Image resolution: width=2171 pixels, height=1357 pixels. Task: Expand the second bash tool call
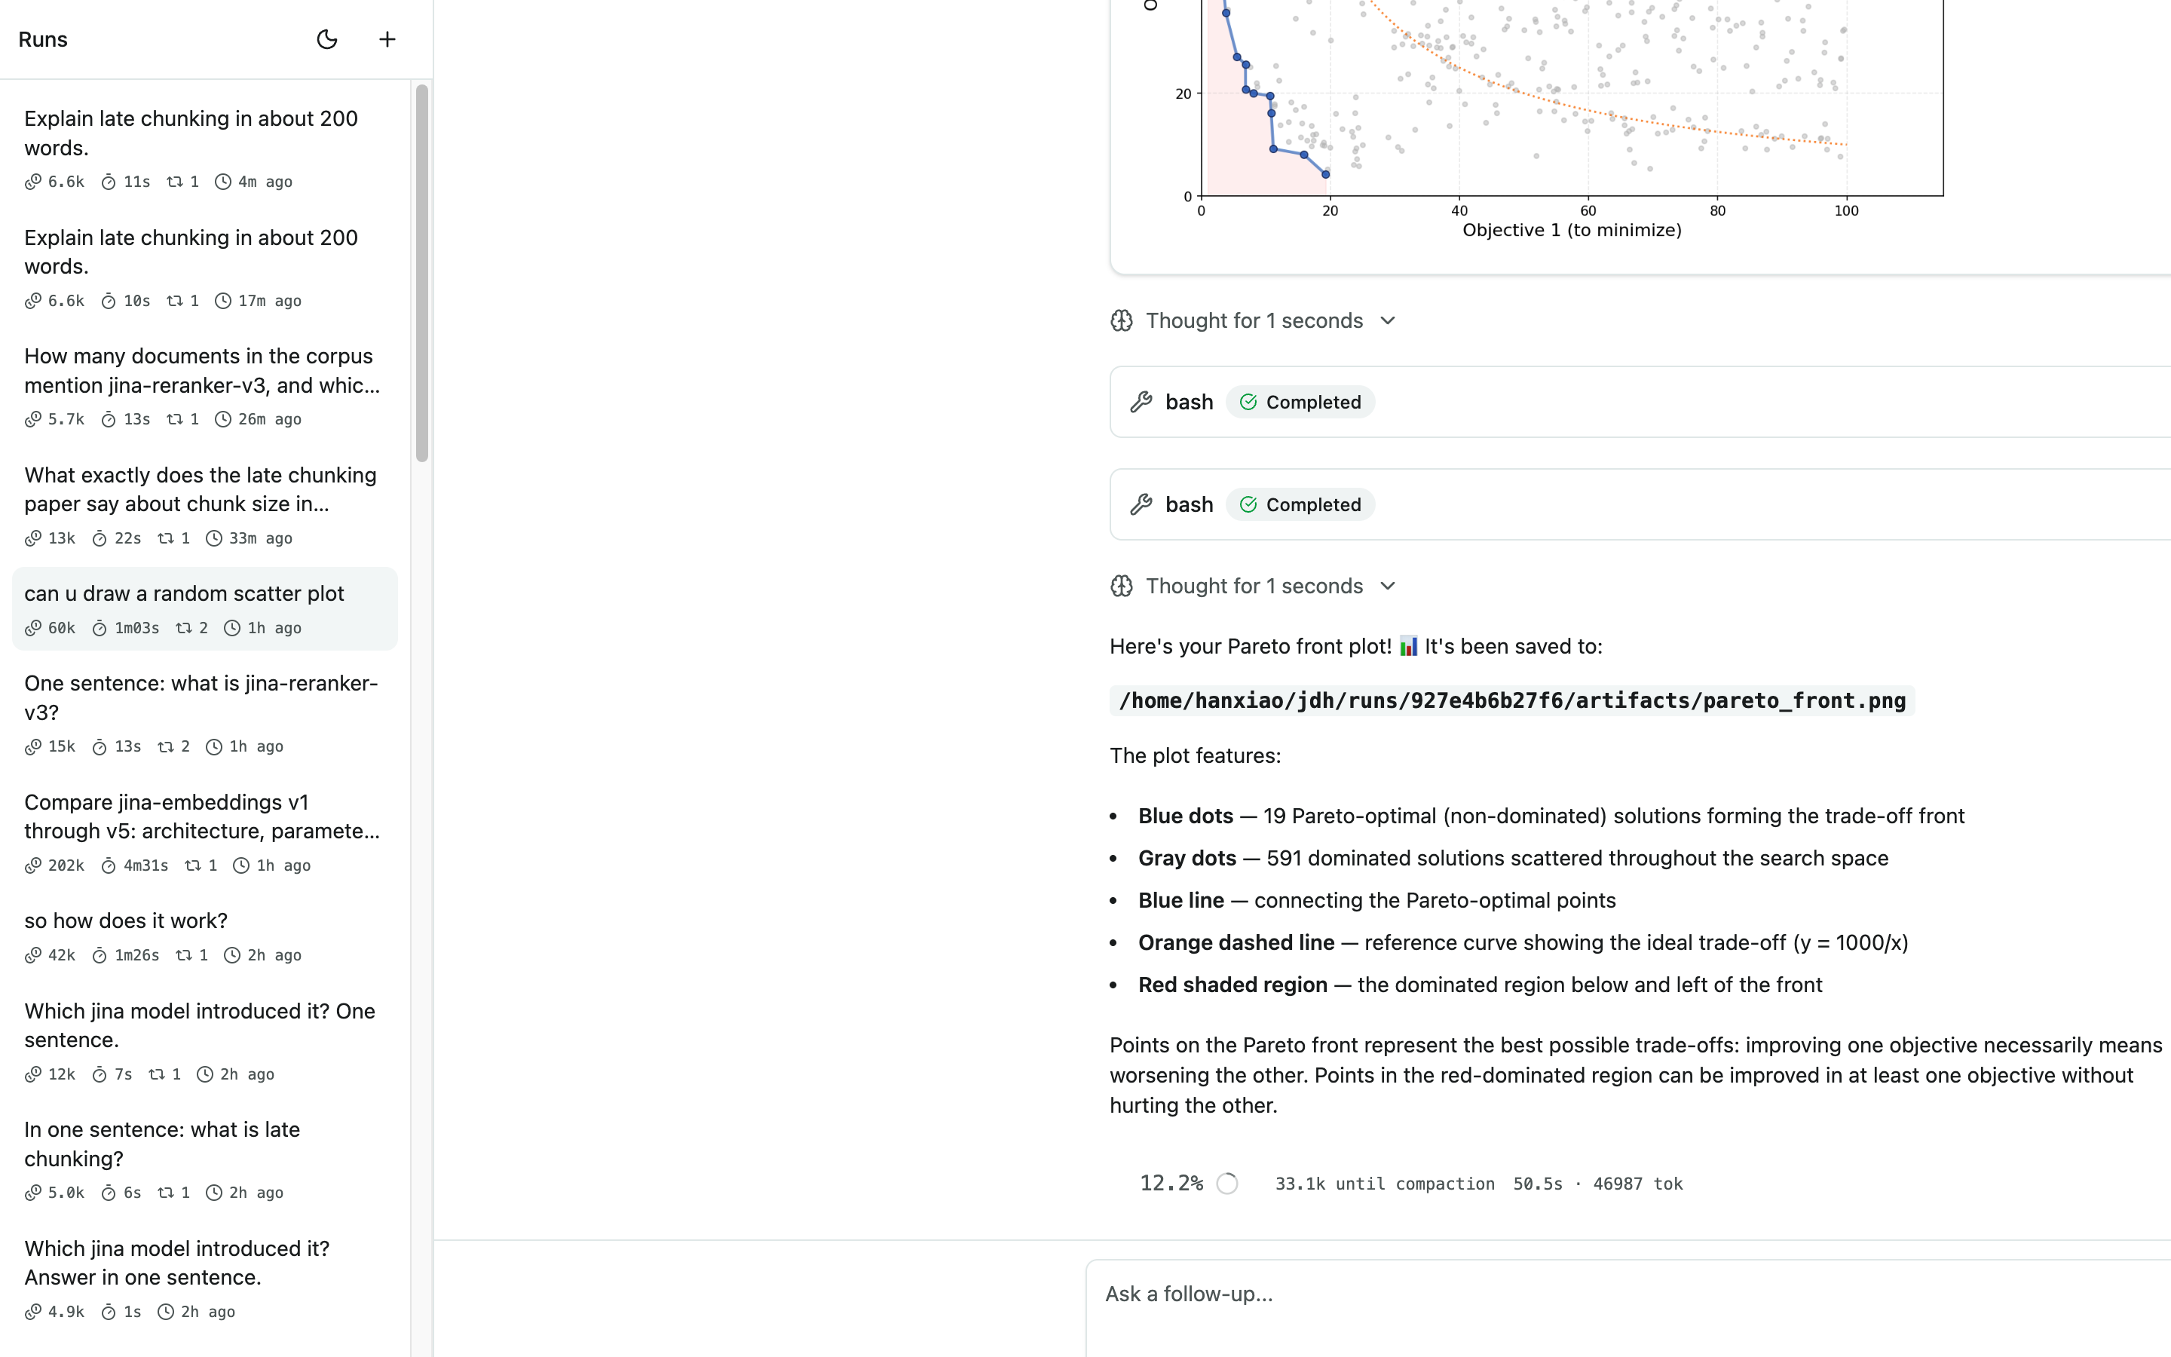[1640, 504]
